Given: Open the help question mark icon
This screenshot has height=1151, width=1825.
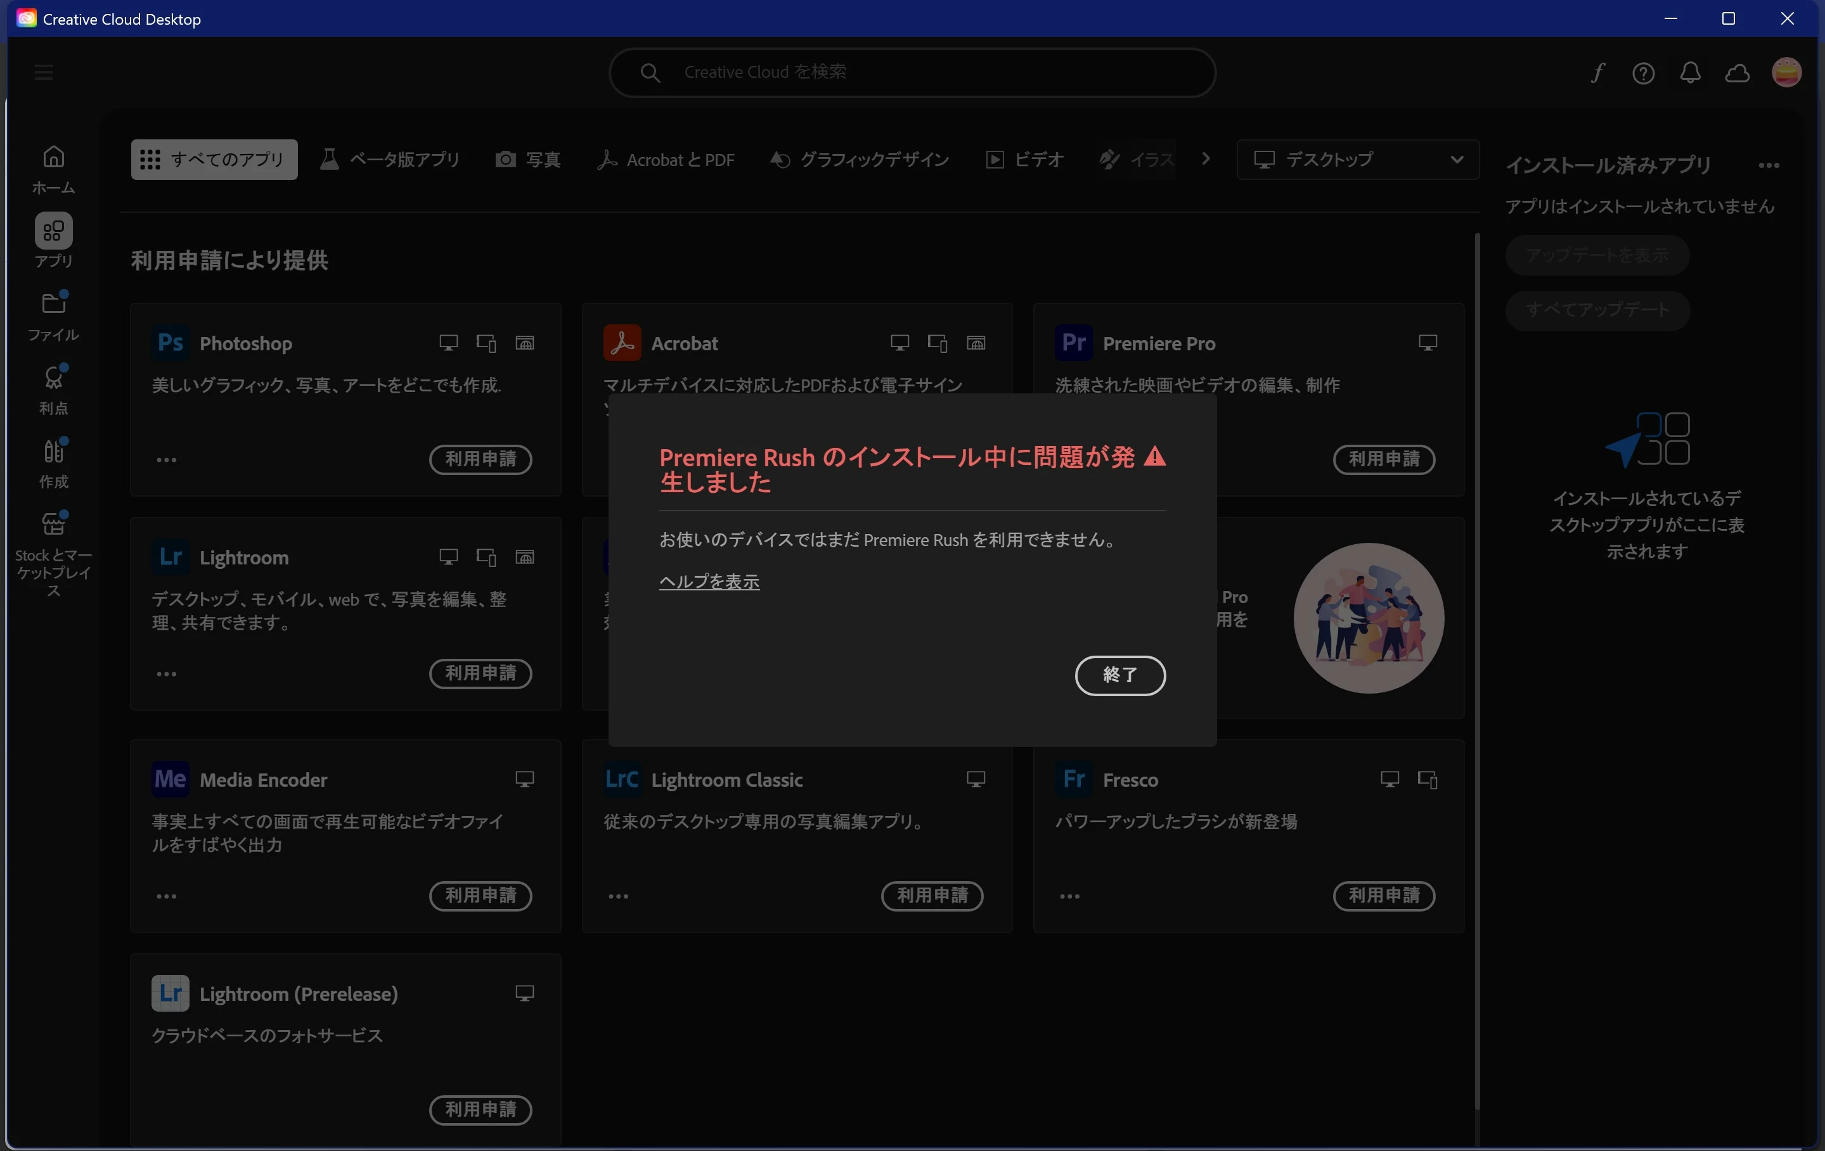Looking at the screenshot, I should pos(1643,73).
